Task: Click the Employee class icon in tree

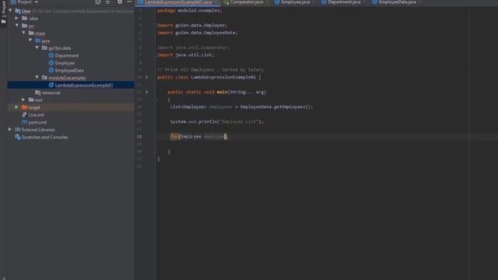Action: click(51, 63)
